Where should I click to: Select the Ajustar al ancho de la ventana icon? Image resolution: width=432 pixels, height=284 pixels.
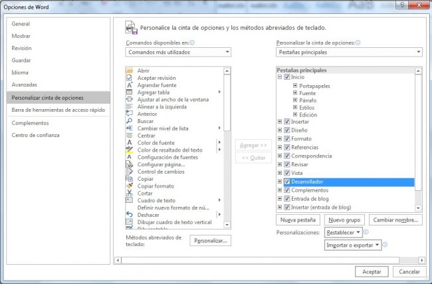129,99
